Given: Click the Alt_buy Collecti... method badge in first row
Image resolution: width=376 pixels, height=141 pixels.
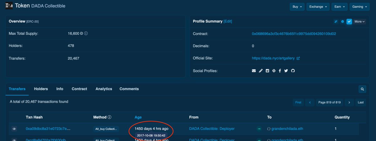Looking at the screenshot, I should point(106,129).
